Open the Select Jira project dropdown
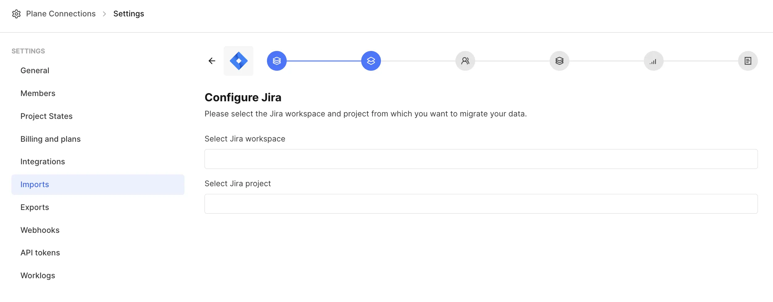The image size is (773, 302). [x=481, y=204]
